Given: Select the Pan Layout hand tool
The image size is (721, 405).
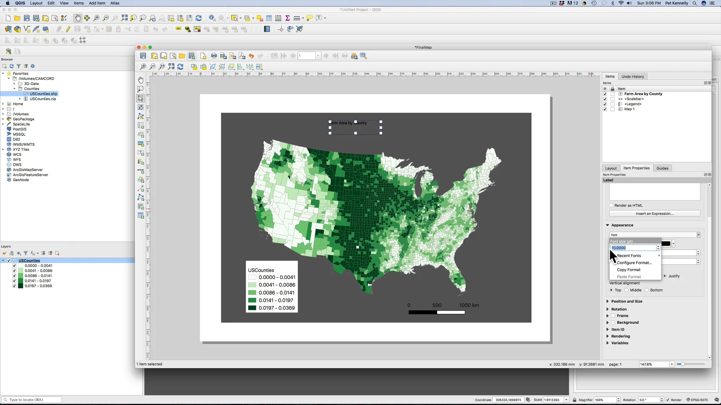Looking at the screenshot, I should pos(141,80).
